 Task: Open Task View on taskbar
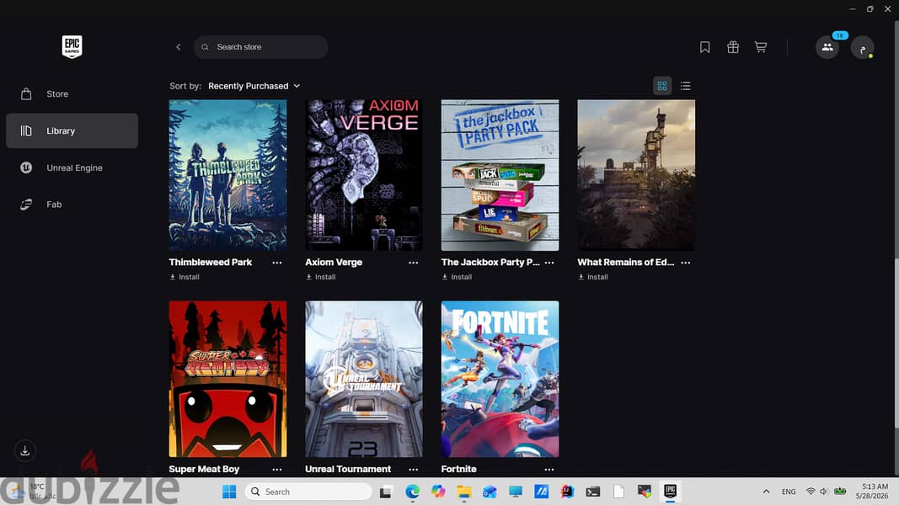[x=385, y=492]
